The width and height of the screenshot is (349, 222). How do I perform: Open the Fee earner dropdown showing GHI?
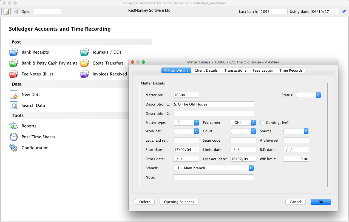(243, 123)
